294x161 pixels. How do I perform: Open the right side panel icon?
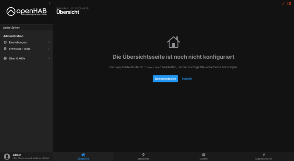[x=289, y=3]
